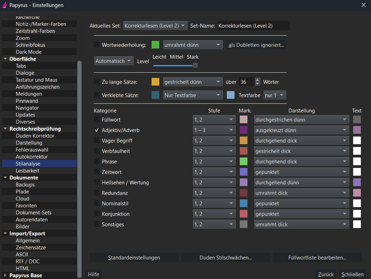Expand the Papyrus Base tree section
Image resolution: width=371 pixels, height=279 pixels.
point(5,276)
